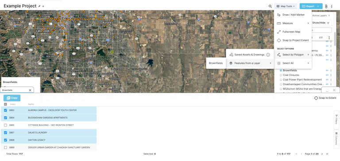Go to the next table page
Viewport: 340px width, 161px height.
(x=322, y=154)
